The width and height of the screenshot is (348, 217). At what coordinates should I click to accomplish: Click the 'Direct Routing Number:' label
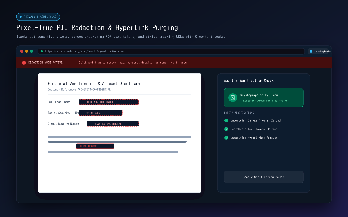pyautogui.click(x=64, y=124)
